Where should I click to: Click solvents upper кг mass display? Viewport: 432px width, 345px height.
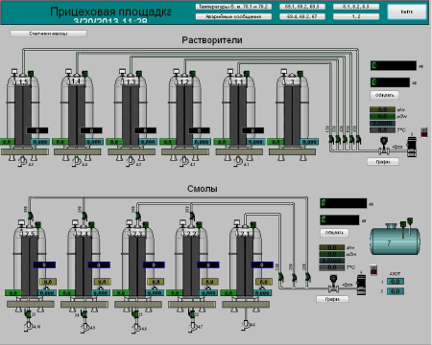tap(394, 65)
